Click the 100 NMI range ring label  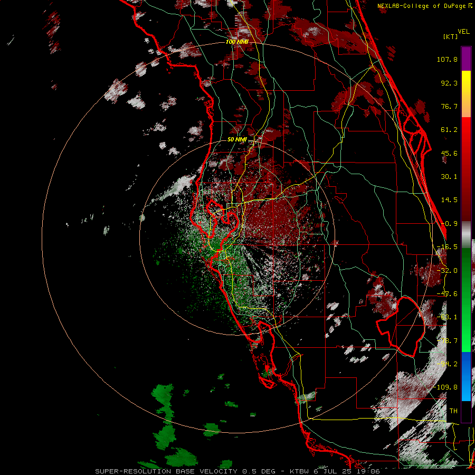click(x=237, y=42)
